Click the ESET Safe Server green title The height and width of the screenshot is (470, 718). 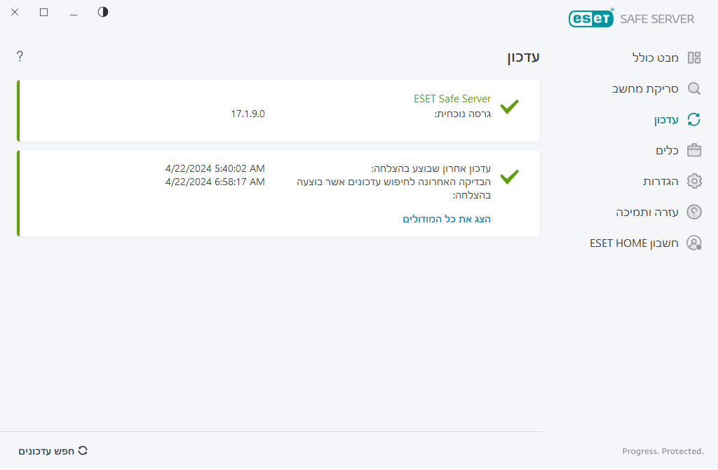(452, 99)
